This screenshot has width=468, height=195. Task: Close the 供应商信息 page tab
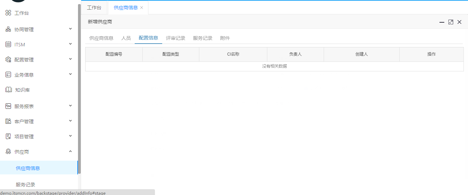[x=142, y=8]
